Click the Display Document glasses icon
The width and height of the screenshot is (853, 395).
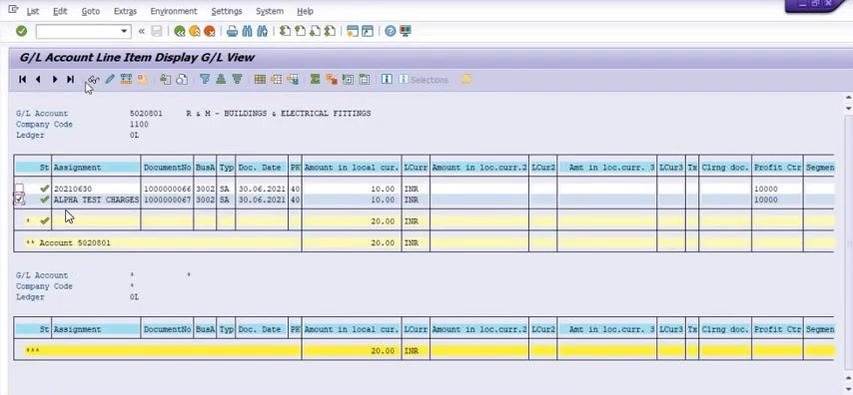pos(93,80)
